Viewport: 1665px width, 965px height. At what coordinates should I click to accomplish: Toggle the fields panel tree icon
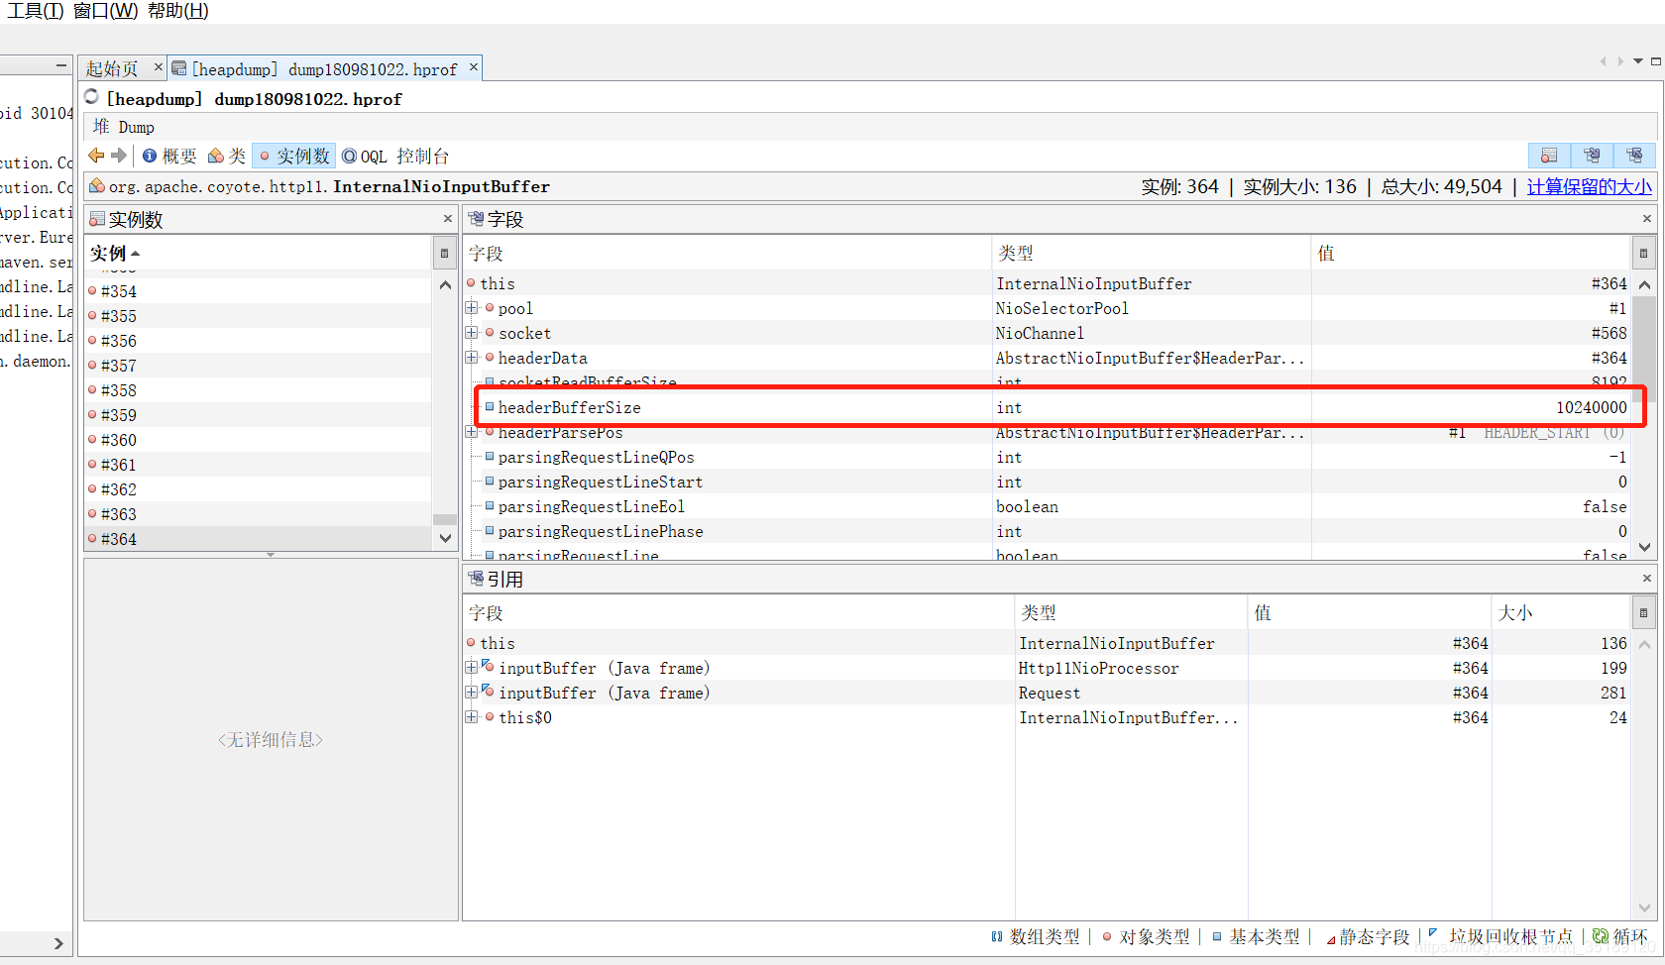1592,156
